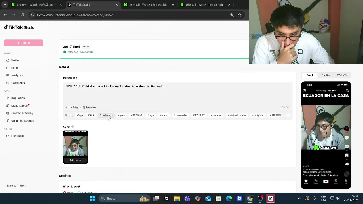The width and height of the screenshot is (363, 204).
Task: Open a new browser tab
Action: [x=238, y=5]
